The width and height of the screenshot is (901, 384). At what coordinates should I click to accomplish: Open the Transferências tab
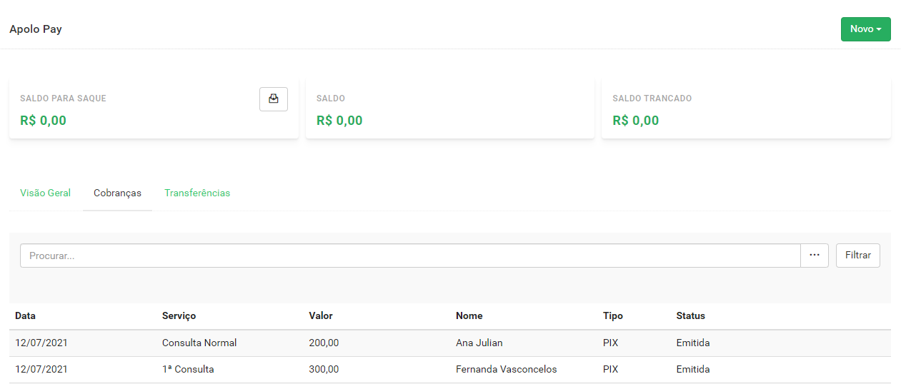(x=197, y=193)
